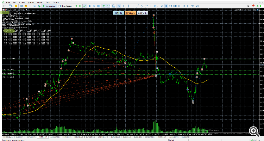Image resolution: width=264 pixels, height=141 pixels.
Task: Select the M30 timeframe
Action: (175, 6)
